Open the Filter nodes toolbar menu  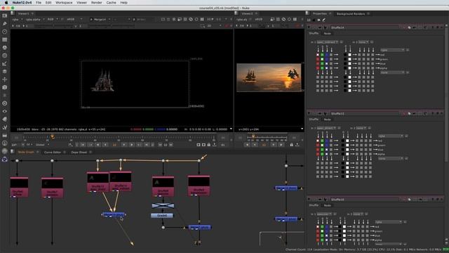(5, 56)
